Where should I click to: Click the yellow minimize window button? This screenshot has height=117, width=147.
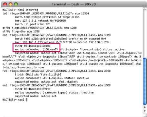[11, 4]
